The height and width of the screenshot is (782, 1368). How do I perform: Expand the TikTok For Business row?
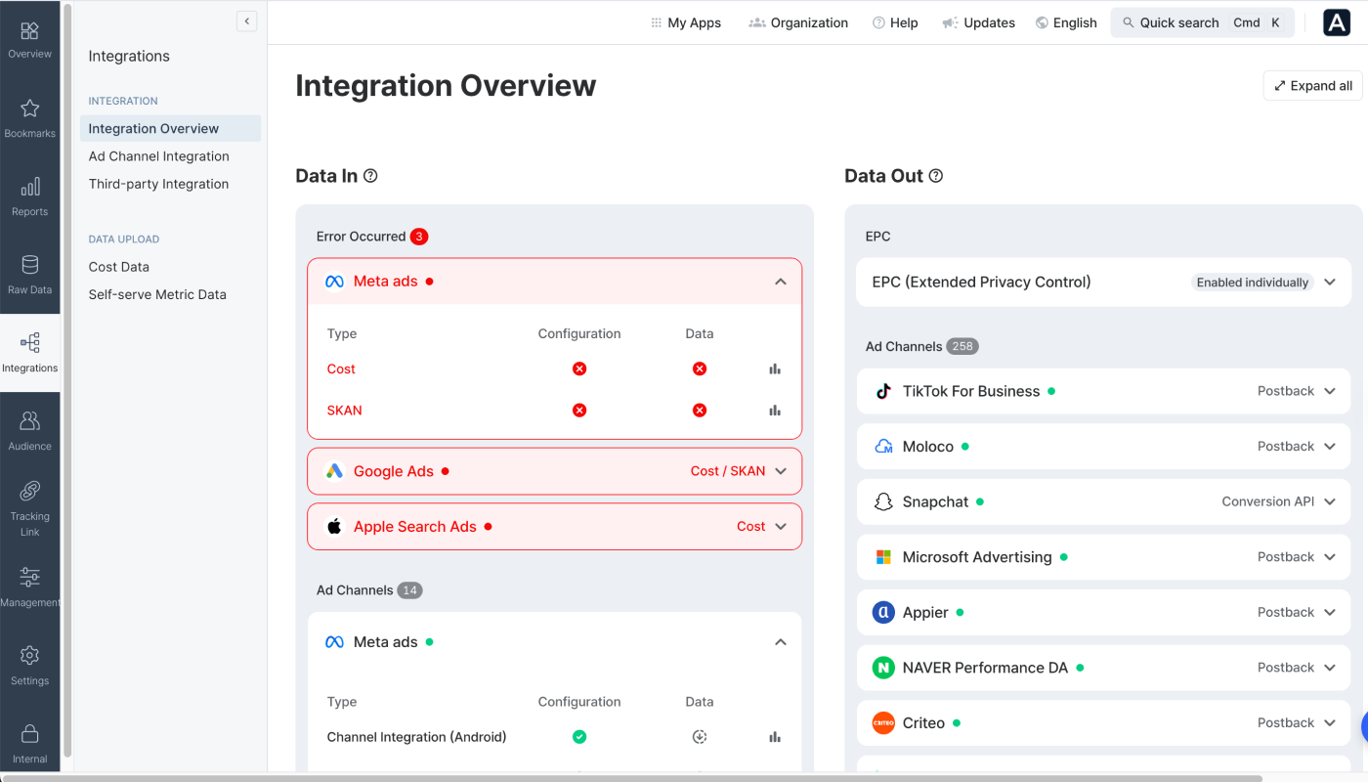coord(1330,391)
